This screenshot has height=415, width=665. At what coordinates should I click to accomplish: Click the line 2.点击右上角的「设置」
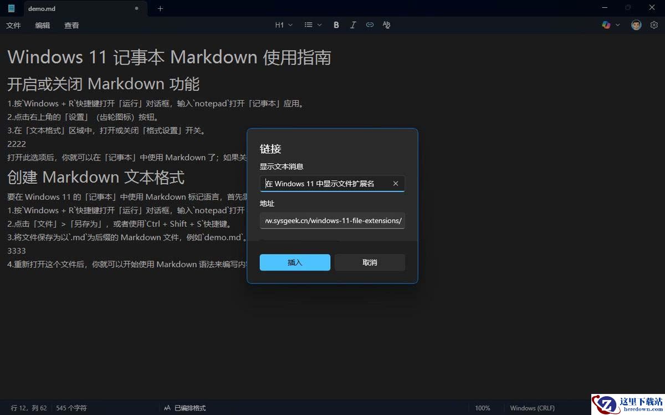coord(83,117)
